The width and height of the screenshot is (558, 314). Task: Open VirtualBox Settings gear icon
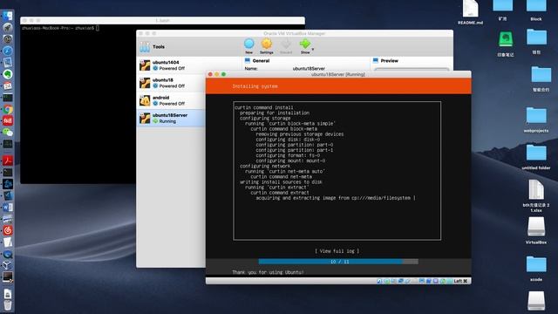(x=267, y=44)
